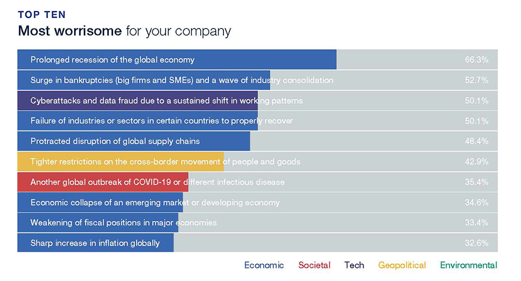Click 'Weakening of fiscal positions' bar
Screen dimensions: 521x281
(98, 222)
